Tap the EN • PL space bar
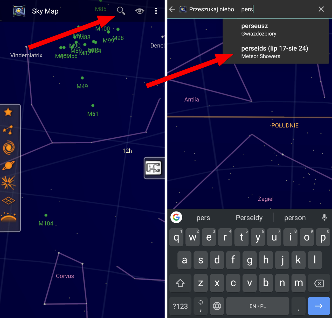Screen dimensions: 332x318 click(258, 306)
